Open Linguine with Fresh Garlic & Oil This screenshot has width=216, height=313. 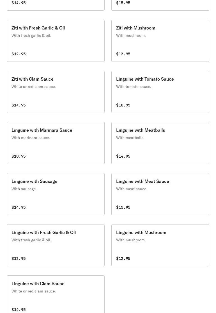point(56,245)
